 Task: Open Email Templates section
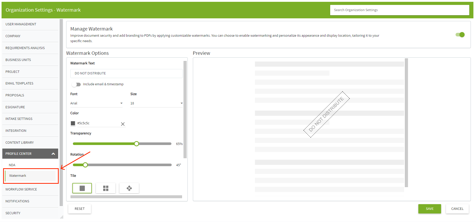(30, 83)
